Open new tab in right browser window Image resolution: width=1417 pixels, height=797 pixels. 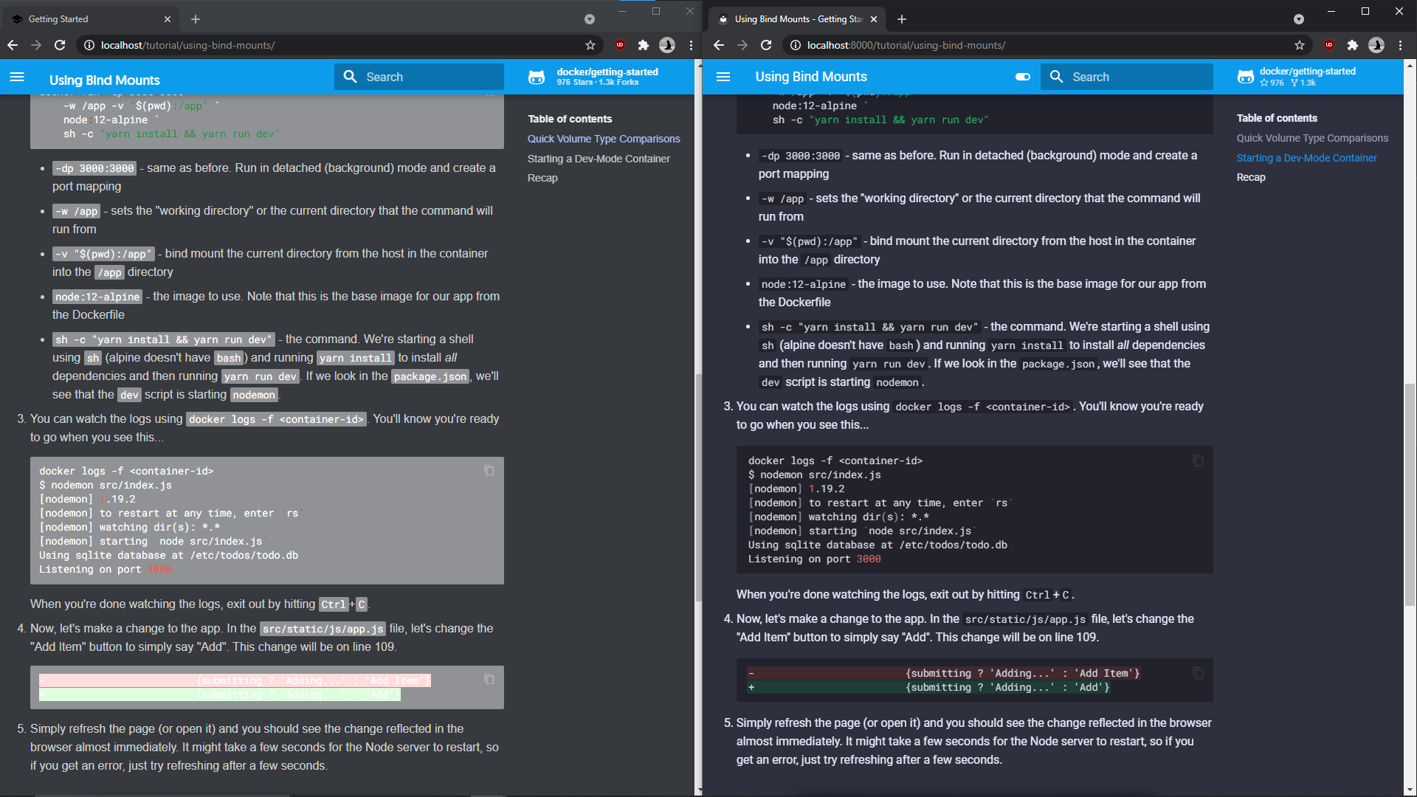tap(902, 19)
